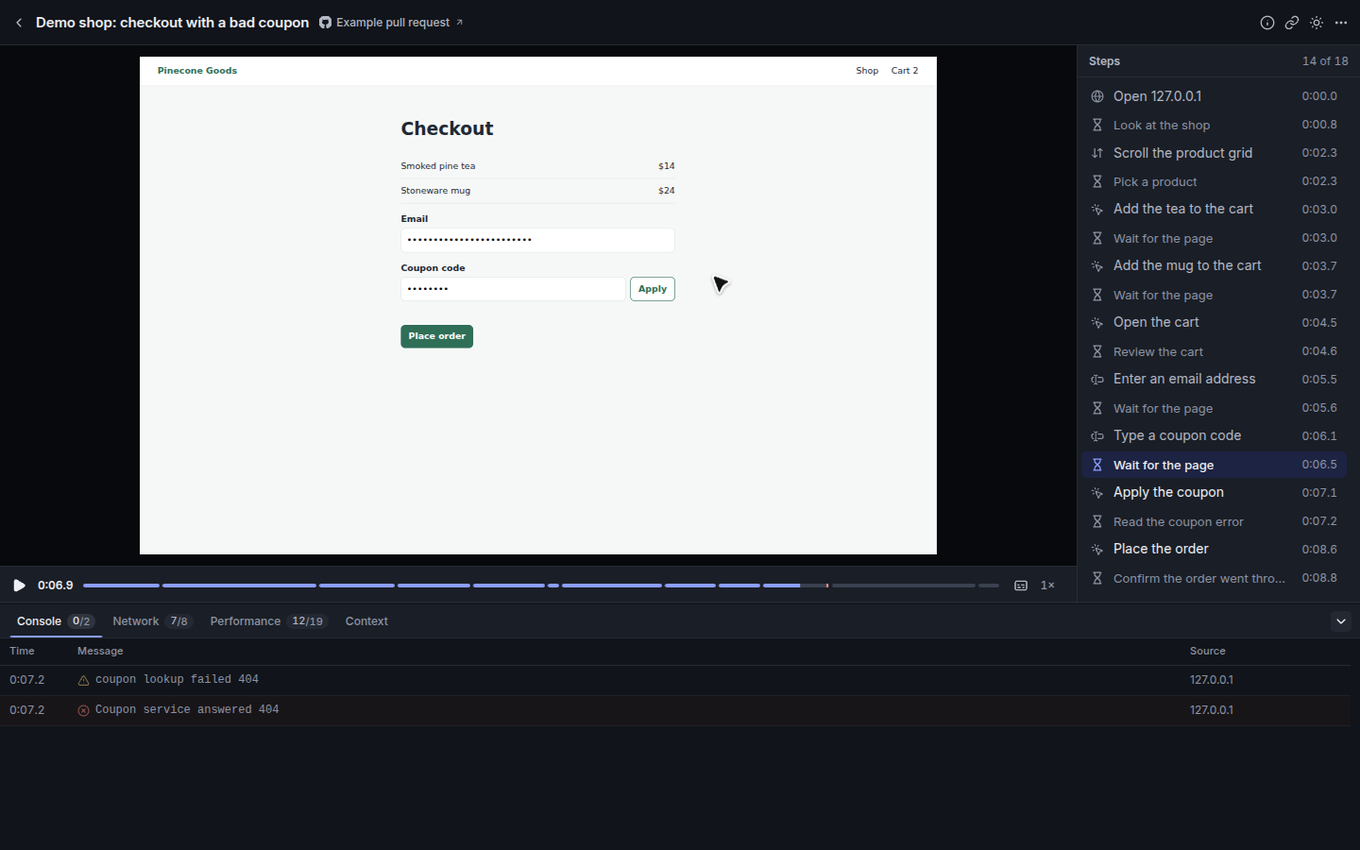Select the 'Place the order' step
Image resolution: width=1360 pixels, height=850 pixels.
tap(1214, 550)
